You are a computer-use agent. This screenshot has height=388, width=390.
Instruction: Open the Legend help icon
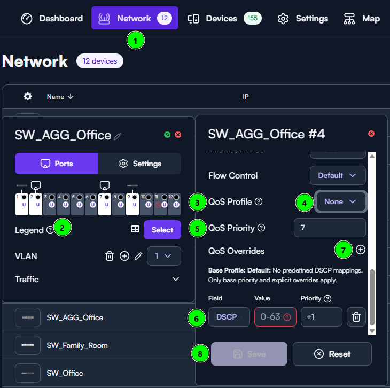click(x=50, y=230)
